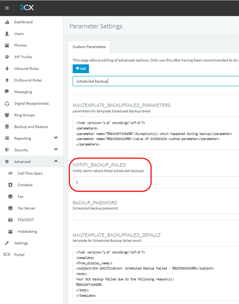Collapse the Advanced menu chevron
239x304 pixels.
tap(56, 161)
